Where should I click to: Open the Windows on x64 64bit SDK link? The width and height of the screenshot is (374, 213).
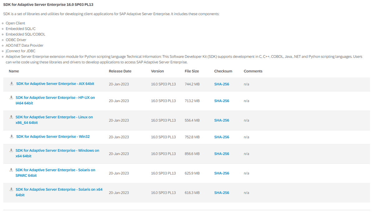(57, 153)
